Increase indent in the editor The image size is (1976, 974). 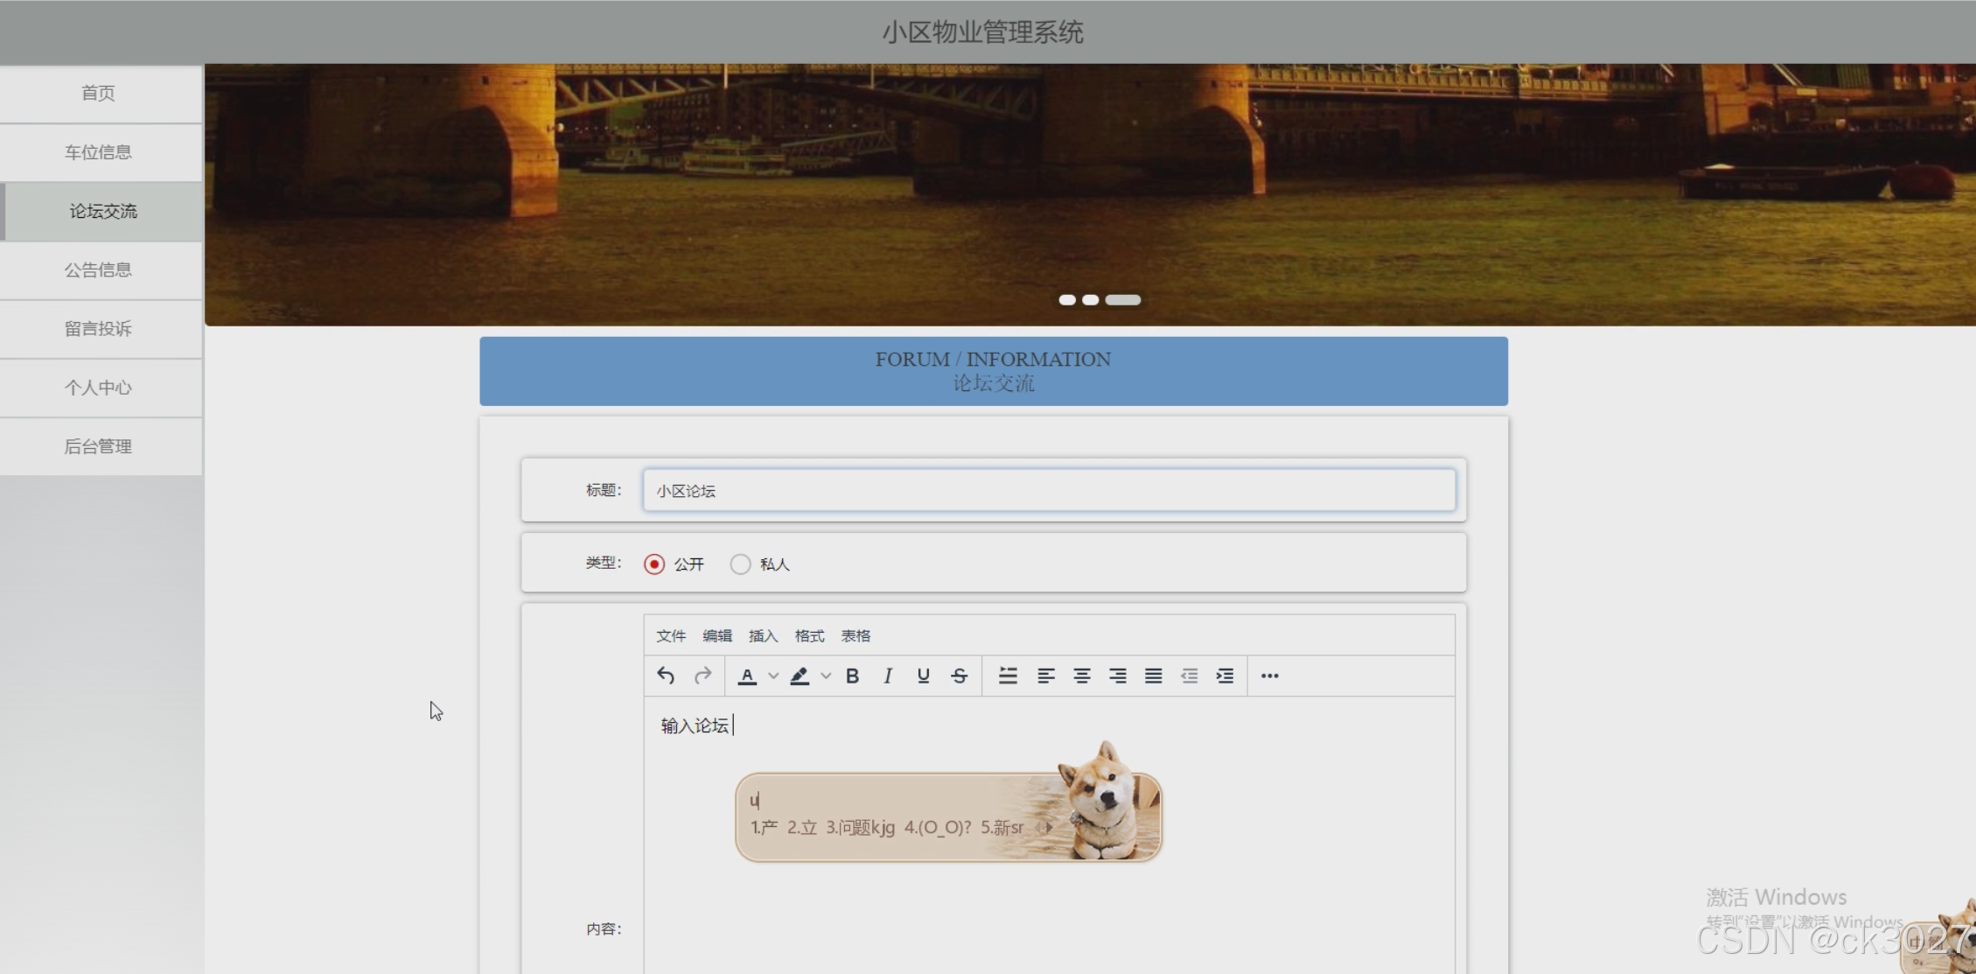[x=1225, y=676]
